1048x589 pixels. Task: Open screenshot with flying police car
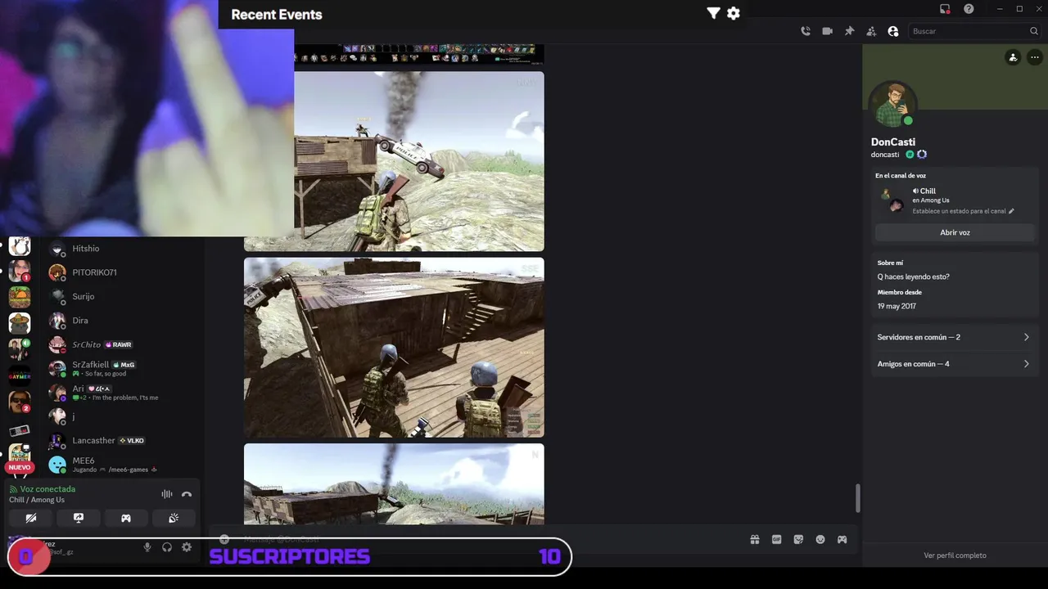click(x=394, y=161)
